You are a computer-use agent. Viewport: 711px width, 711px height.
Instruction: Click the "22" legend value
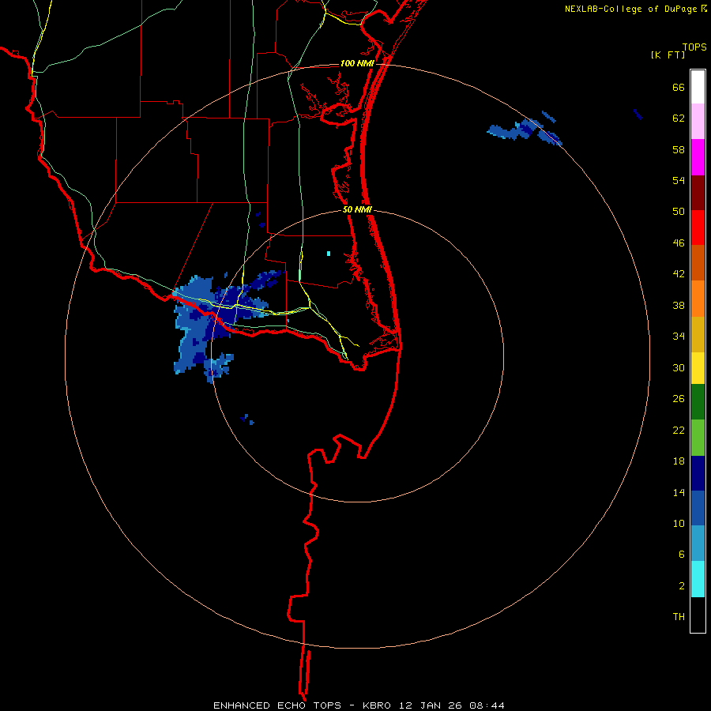pyautogui.click(x=679, y=430)
